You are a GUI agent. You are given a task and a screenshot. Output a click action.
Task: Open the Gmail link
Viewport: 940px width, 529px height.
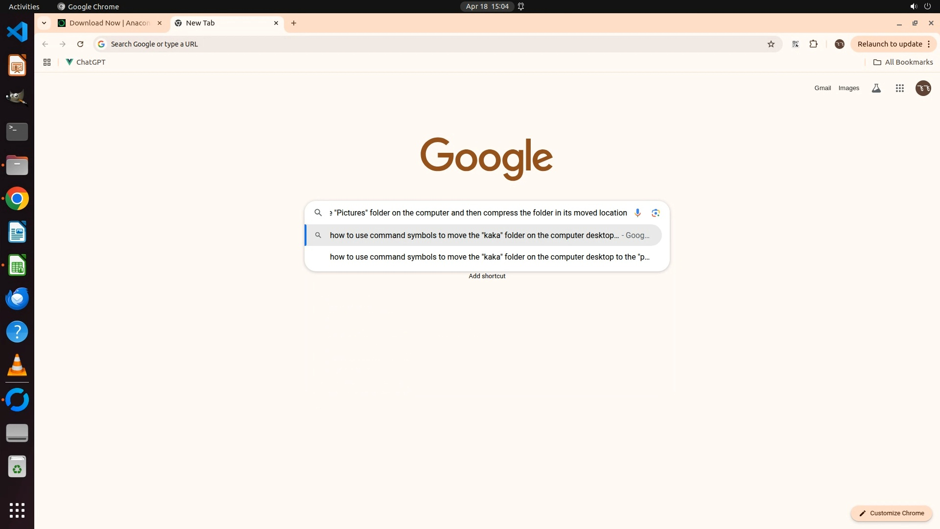[x=822, y=88]
